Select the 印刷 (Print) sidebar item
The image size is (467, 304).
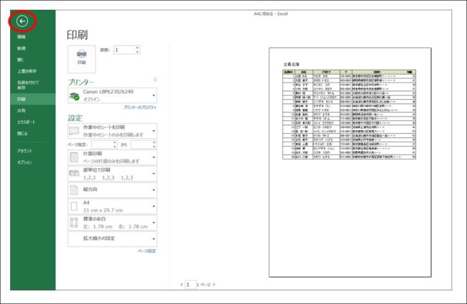pyautogui.click(x=33, y=99)
